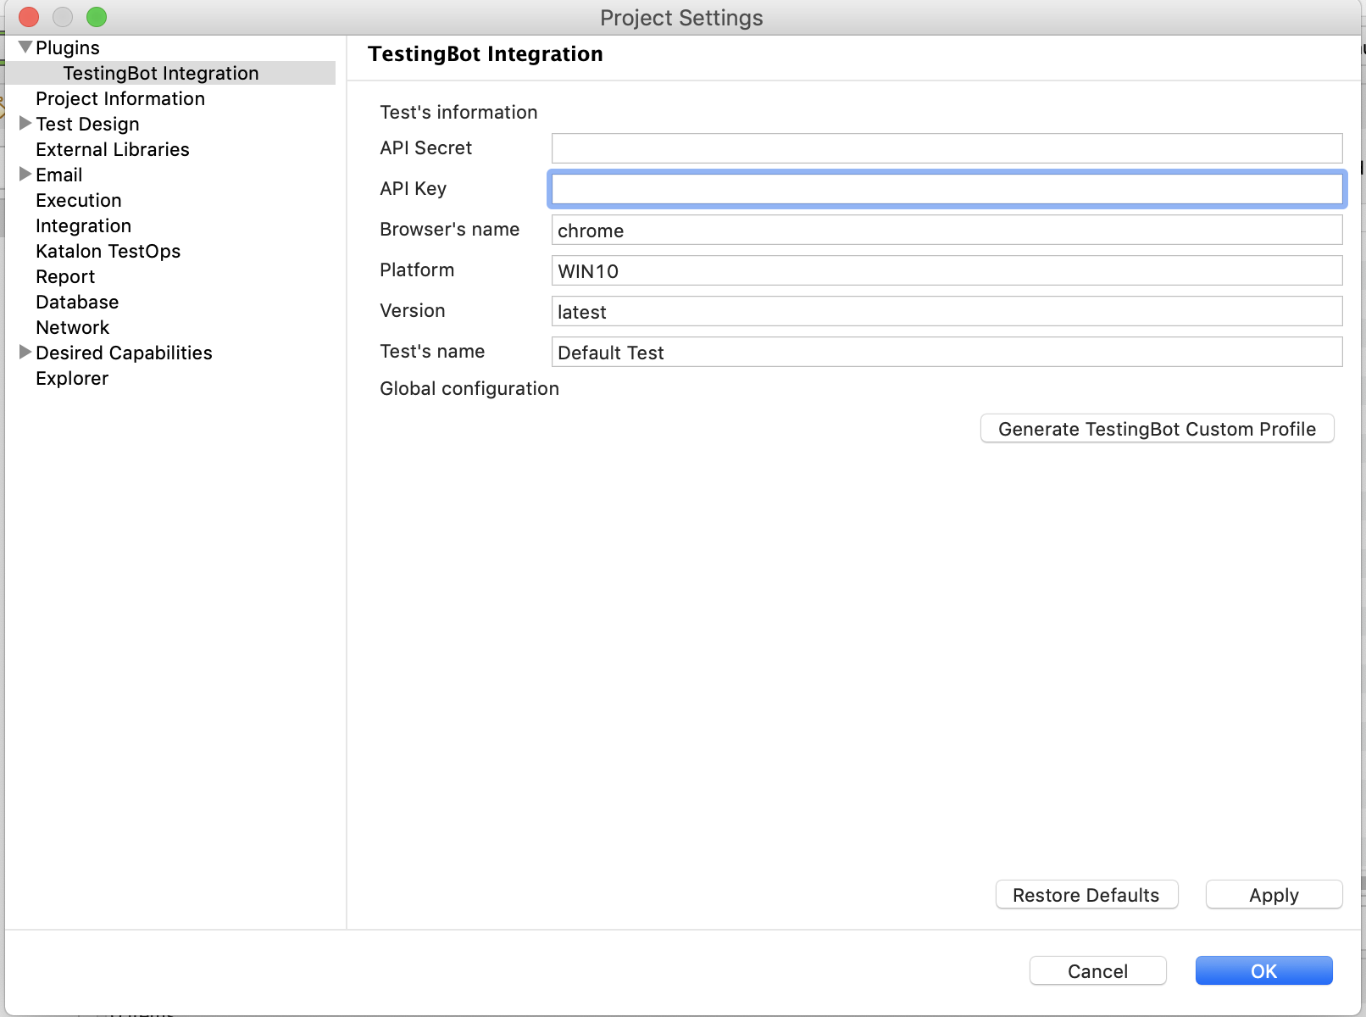Click the green zoom window button
Viewport: 1366px width, 1017px height.
point(97,17)
